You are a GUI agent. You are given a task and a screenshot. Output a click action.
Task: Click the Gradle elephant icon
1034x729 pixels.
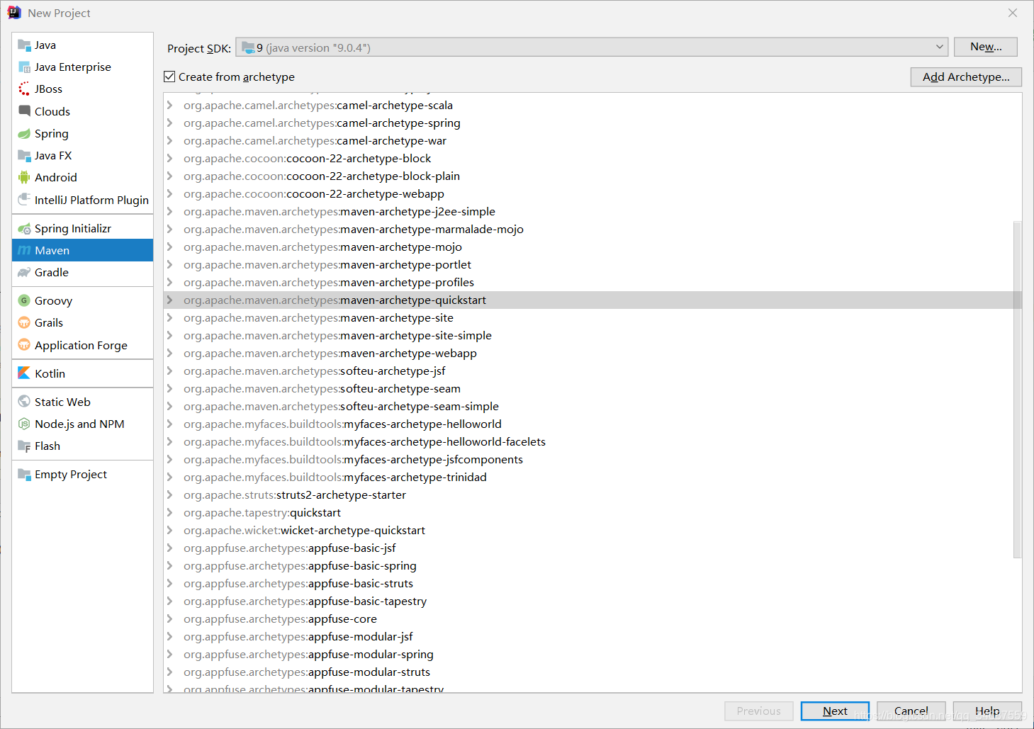pyautogui.click(x=24, y=273)
